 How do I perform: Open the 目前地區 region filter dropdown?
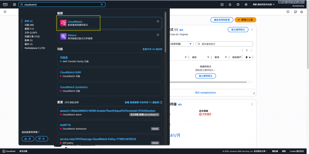[x=181, y=44]
